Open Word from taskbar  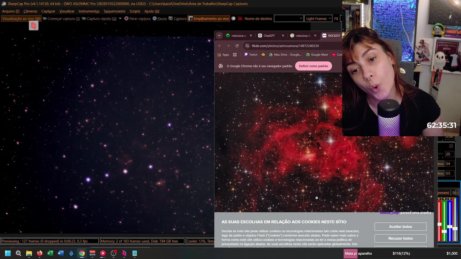click(x=61, y=253)
